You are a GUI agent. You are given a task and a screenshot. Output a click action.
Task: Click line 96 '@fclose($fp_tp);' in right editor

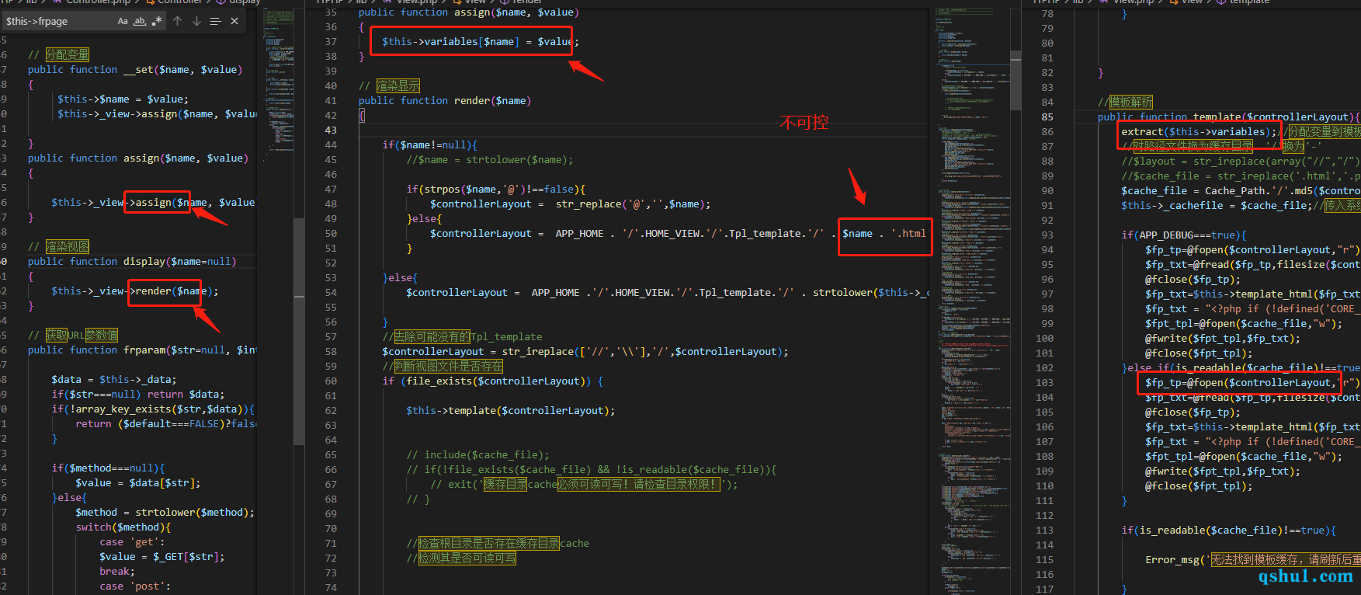1193,279
